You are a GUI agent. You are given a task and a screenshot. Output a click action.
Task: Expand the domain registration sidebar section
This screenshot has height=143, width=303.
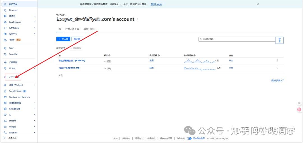pyautogui.click(x=35, y=16)
